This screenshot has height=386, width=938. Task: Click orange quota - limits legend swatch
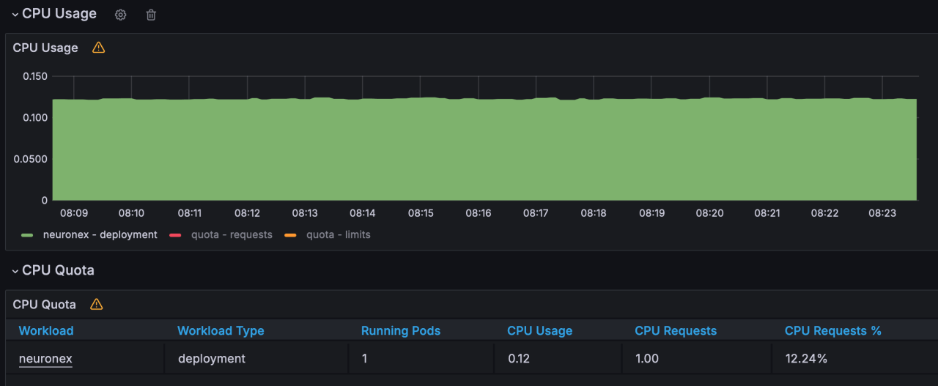coord(290,235)
